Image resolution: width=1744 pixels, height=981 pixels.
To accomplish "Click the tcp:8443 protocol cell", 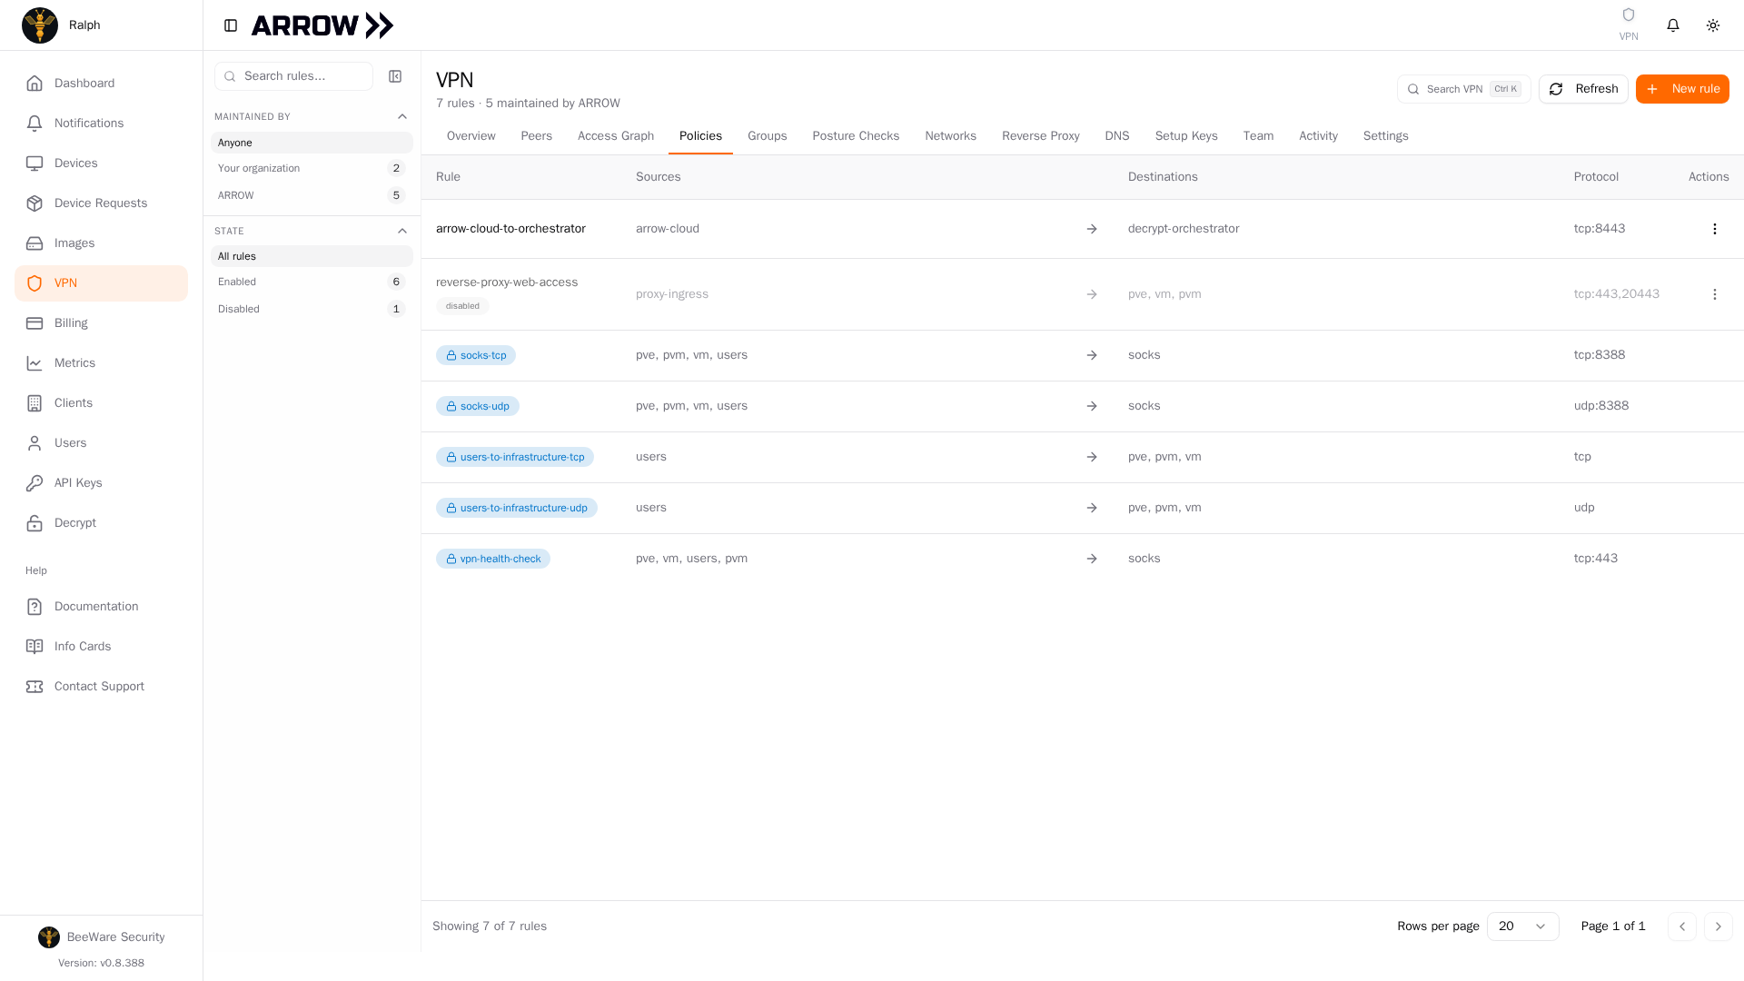I will coord(1599,229).
